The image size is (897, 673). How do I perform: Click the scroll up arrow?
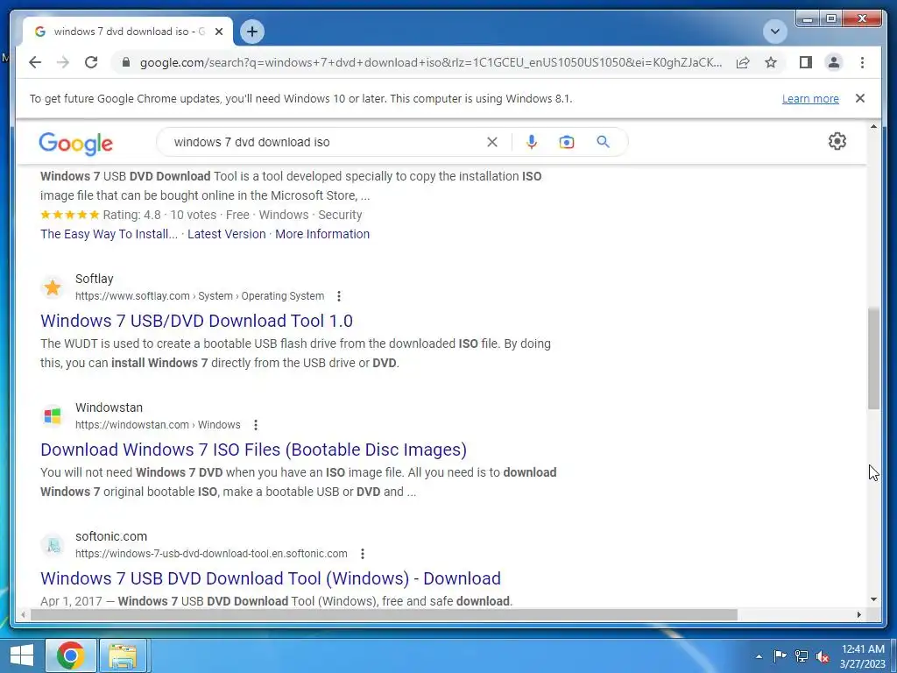click(873, 126)
